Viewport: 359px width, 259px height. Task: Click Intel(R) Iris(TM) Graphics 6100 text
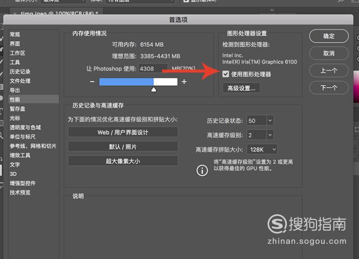(260, 62)
